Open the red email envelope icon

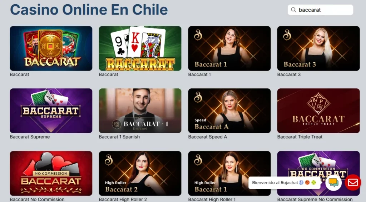(x=353, y=182)
